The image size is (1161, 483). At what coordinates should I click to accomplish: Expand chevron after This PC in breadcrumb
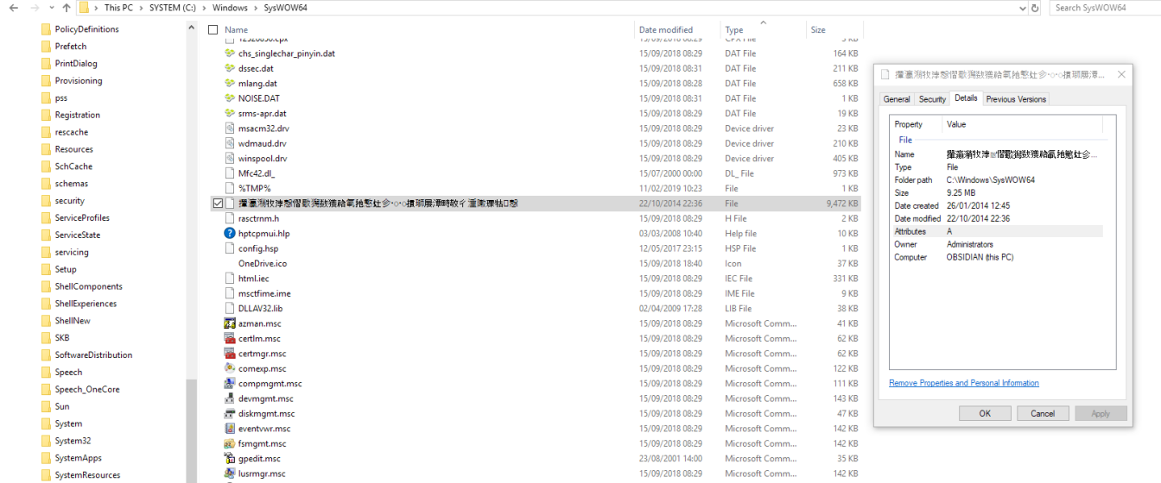[141, 8]
